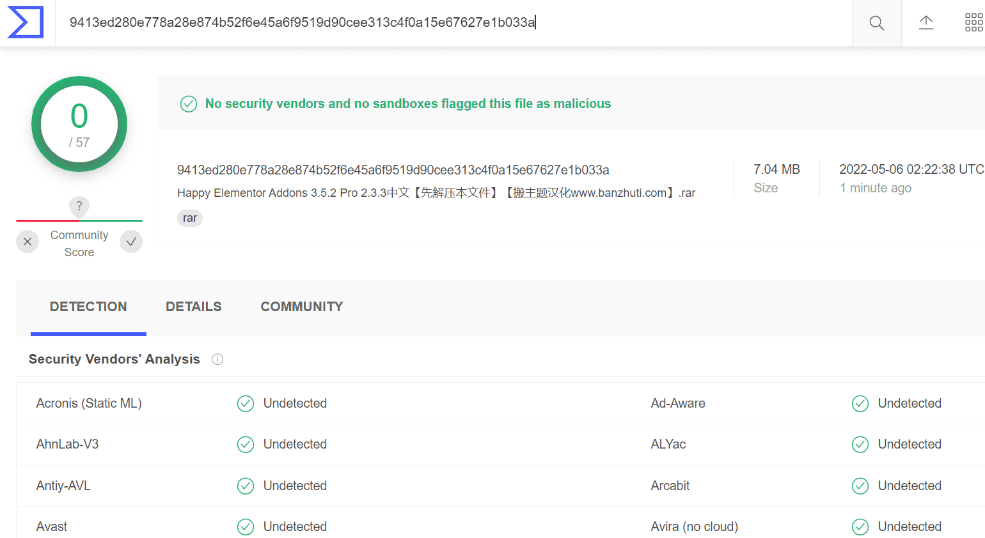Run search with the magnifier icon
The image size is (985, 538).
coord(877,23)
